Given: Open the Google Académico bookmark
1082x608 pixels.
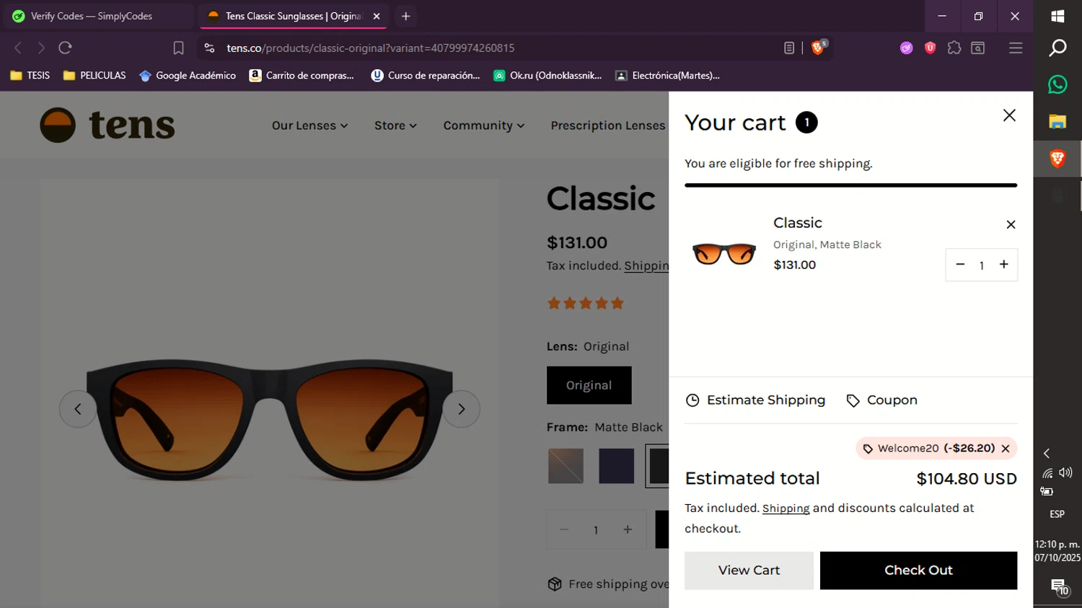Looking at the screenshot, I should pyautogui.click(x=188, y=75).
